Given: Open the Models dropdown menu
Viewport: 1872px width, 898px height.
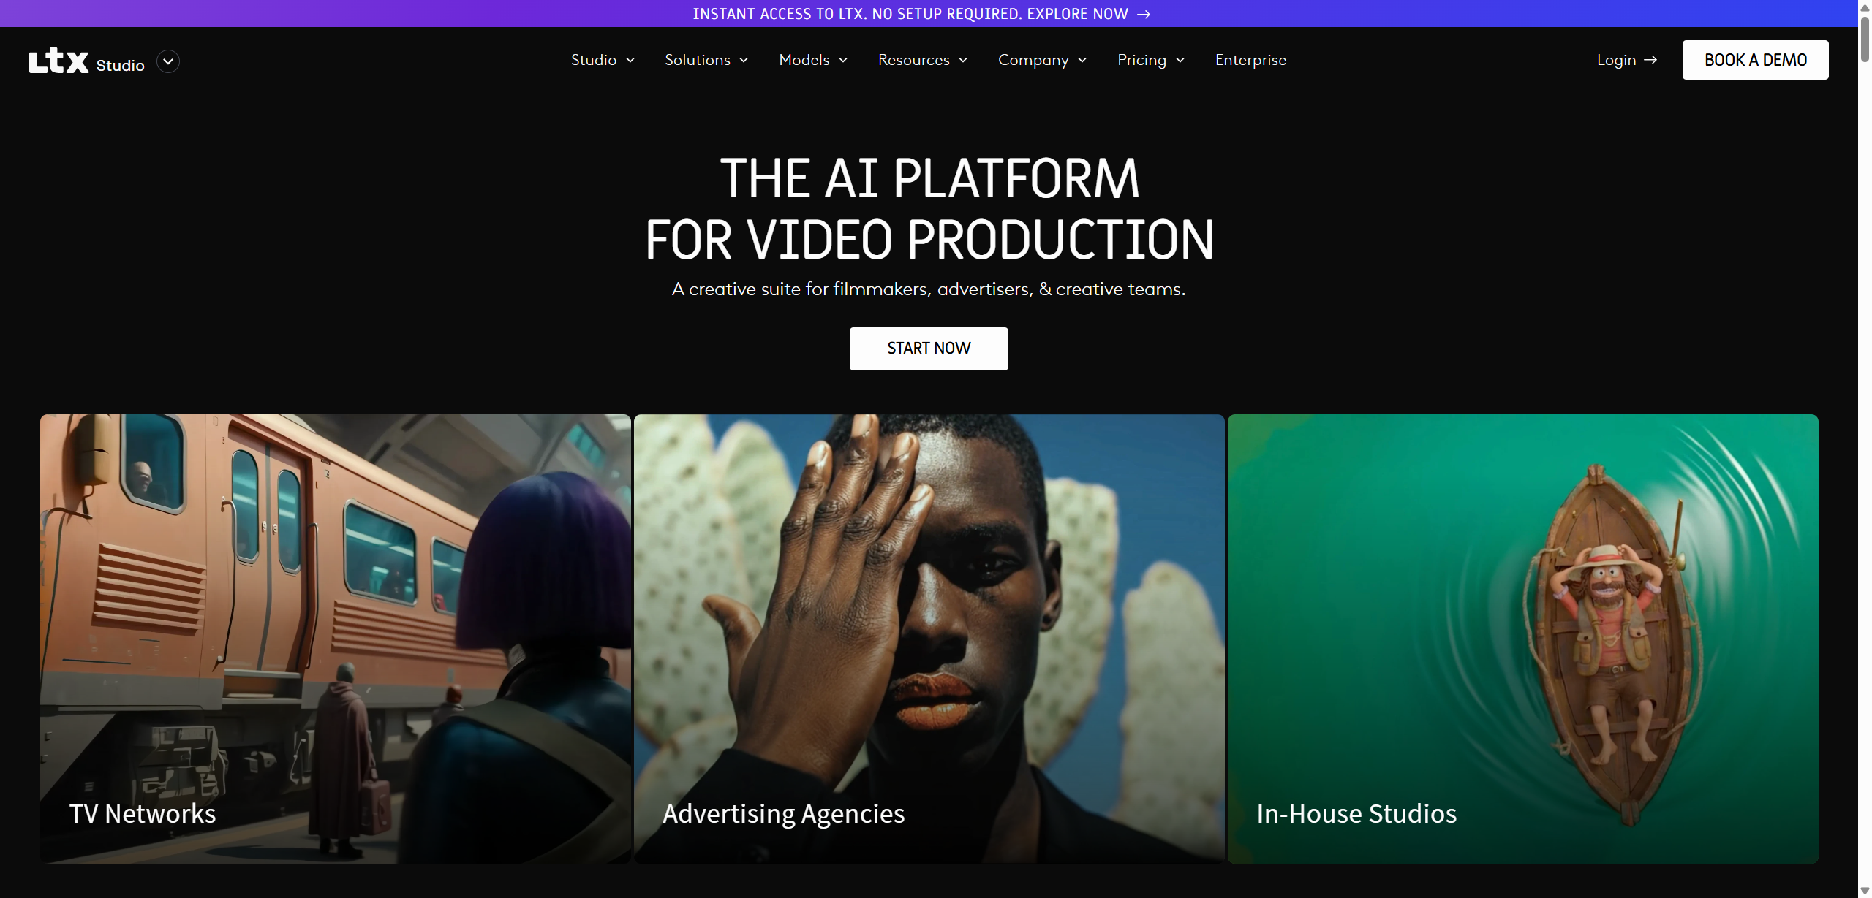Looking at the screenshot, I should (813, 60).
